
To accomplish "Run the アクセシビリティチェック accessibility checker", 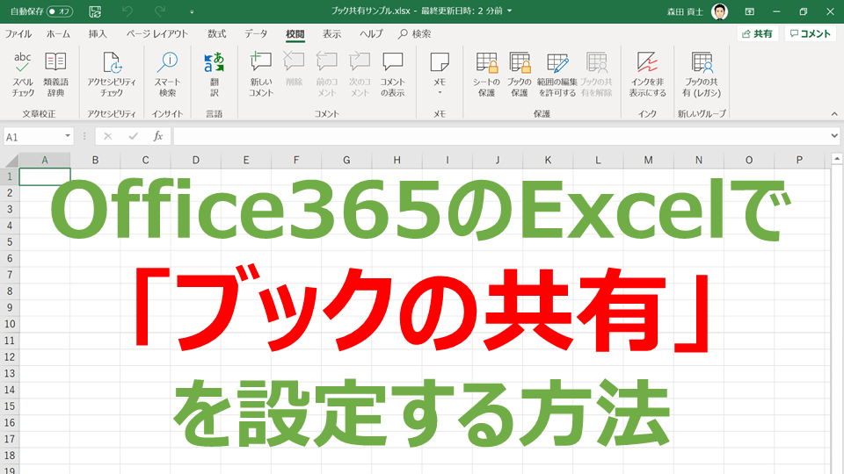I will coord(112,73).
